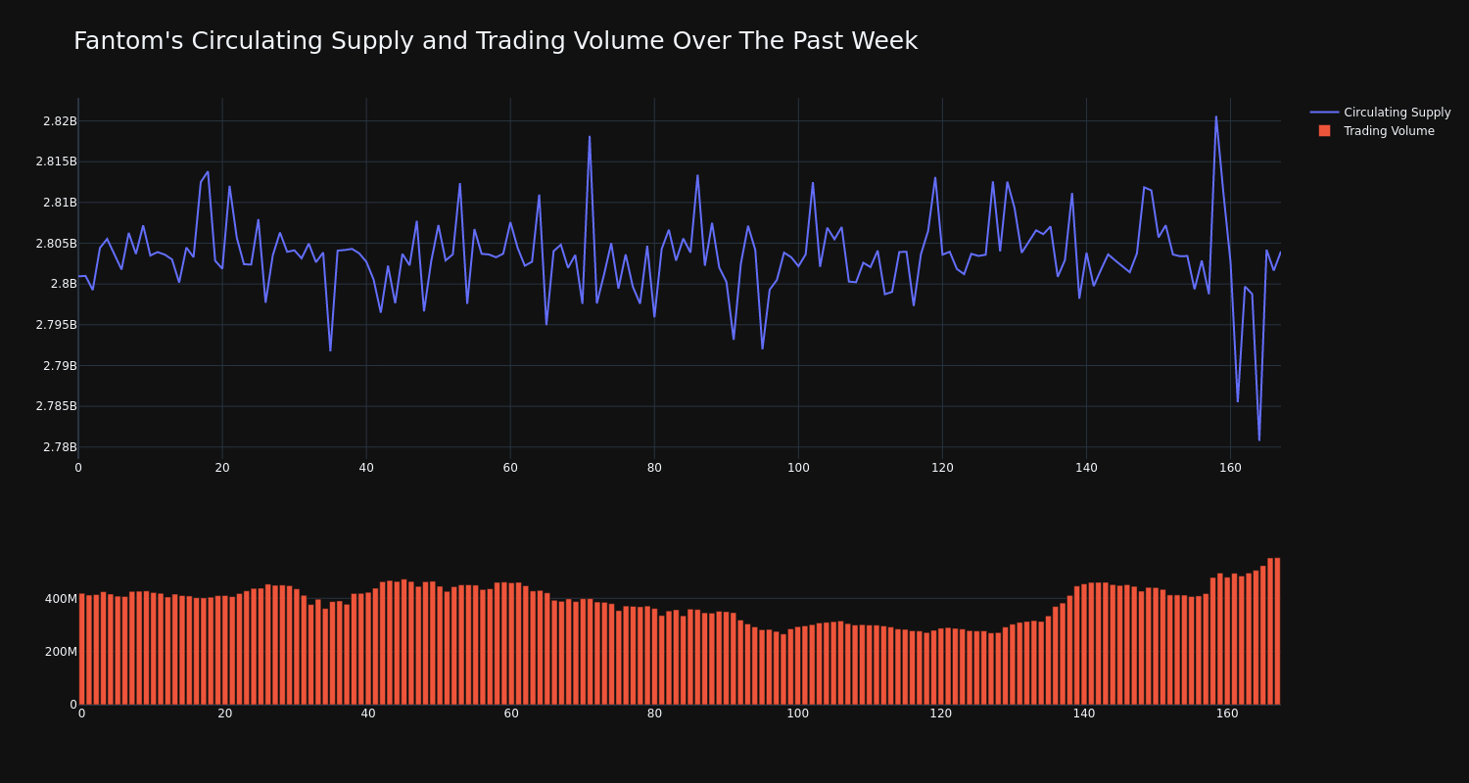The image size is (1469, 783).
Task: Click the 2.795B y-axis label
Action: 56,325
